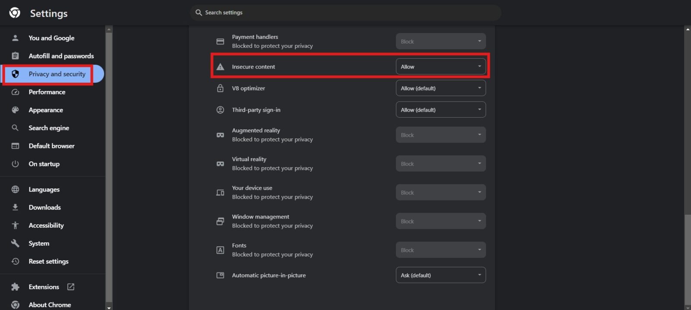691x310 pixels.
Task: Click the sidebar scrollbar down arrow
Action: 109,307
